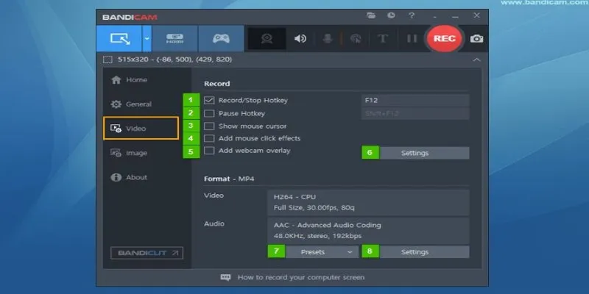Open the help question mark icon
This screenshot has height=294, width=589.
point(412,15)
